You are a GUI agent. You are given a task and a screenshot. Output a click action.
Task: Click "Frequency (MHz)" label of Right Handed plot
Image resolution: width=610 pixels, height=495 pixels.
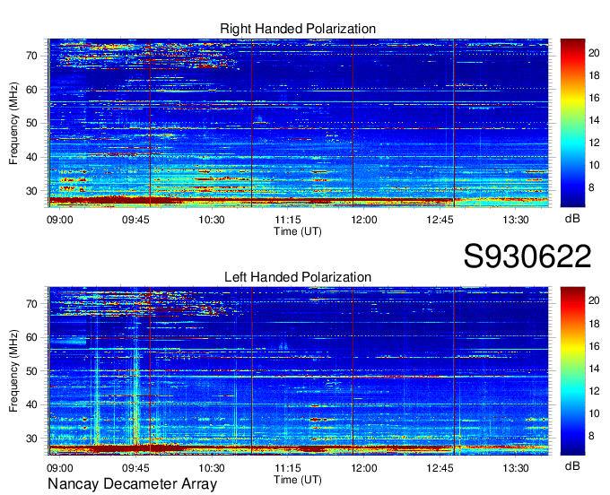pyautogui.click(x=13, y=123)
